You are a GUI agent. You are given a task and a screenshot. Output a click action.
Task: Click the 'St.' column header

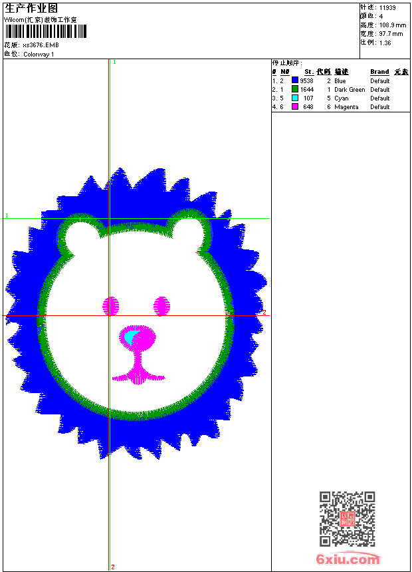coord(309,72)
